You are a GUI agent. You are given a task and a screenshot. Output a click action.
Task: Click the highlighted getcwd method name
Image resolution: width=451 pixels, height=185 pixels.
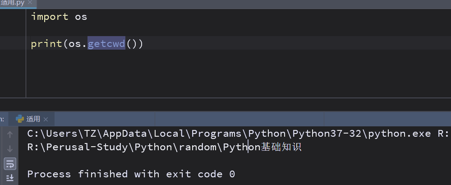(106, 44)
